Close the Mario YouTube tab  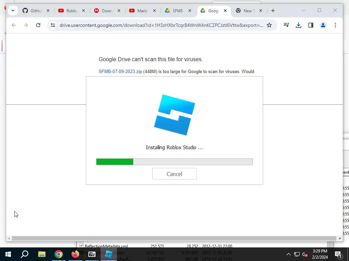[x=154, y=11]
